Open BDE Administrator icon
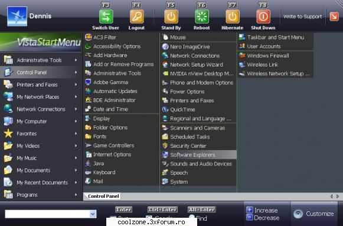This screenshot has height=226, width=343. point(88,100)
